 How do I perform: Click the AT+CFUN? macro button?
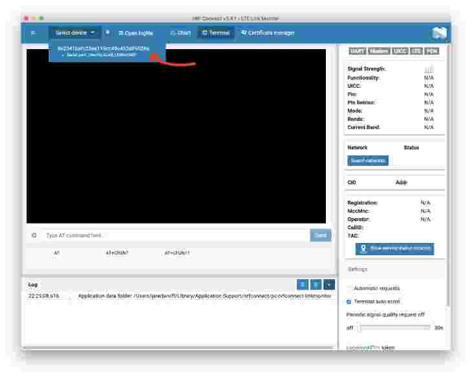pyautogui.click(x=117, y=253)
